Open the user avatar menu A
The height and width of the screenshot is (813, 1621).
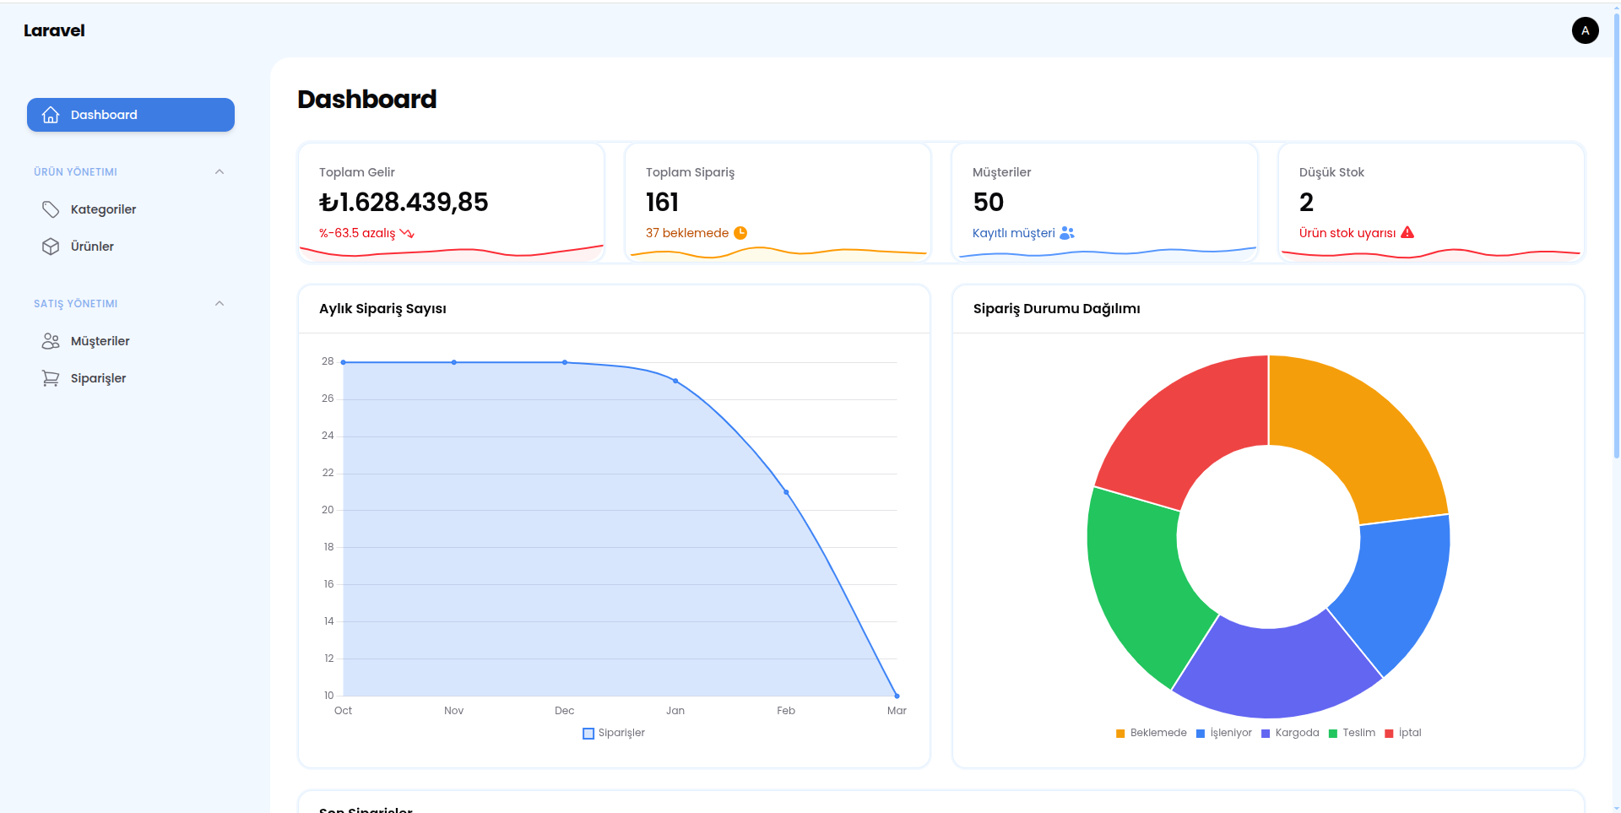pos(1585,30)
